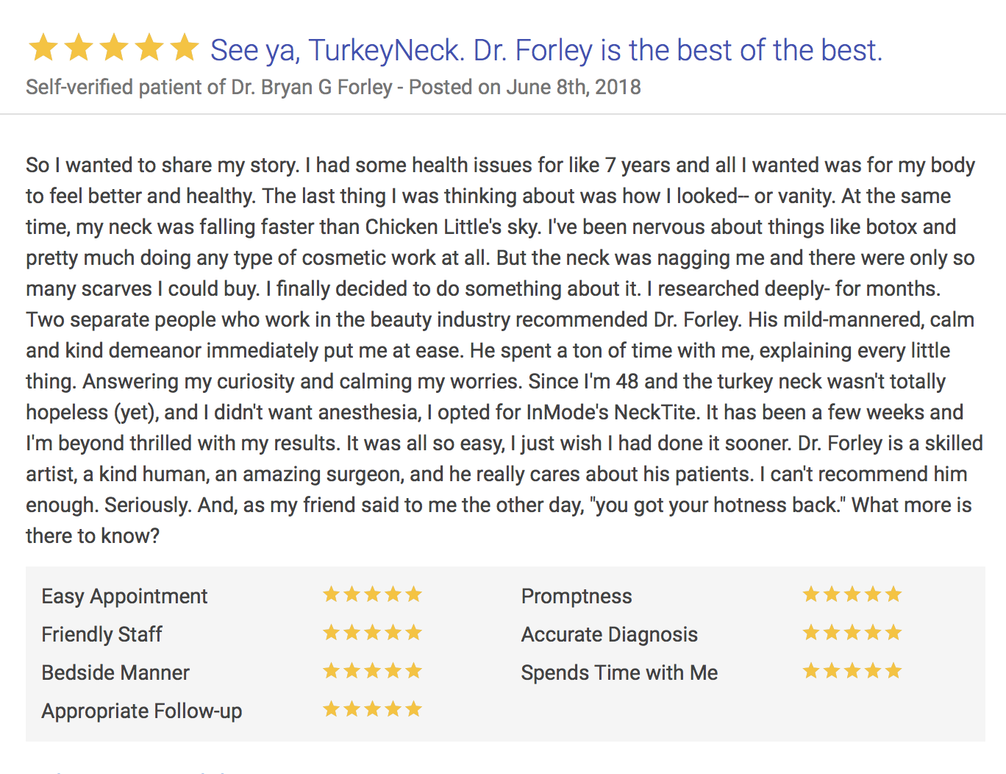The image size is (1006, 774).
Task: Click the Bedside Manner star rating
Action: [373, 671]
